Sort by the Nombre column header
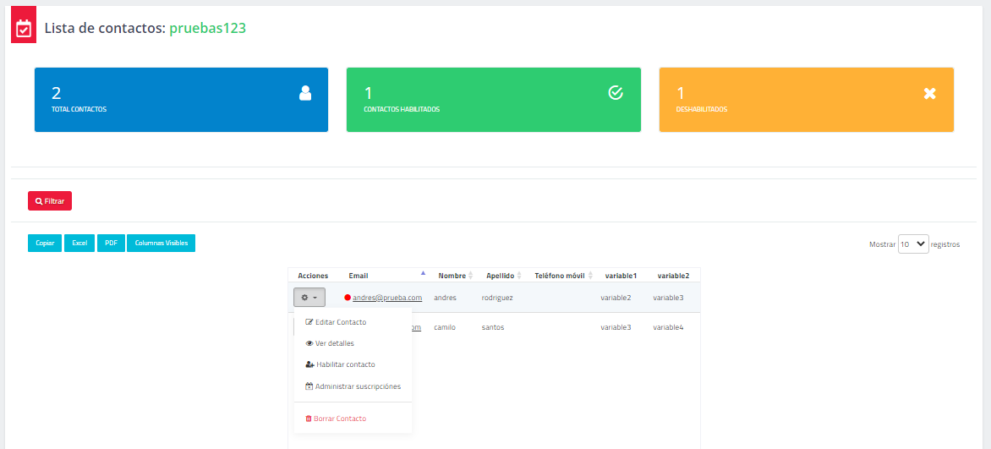Viewport: 991px width, 449px height. 452,276
